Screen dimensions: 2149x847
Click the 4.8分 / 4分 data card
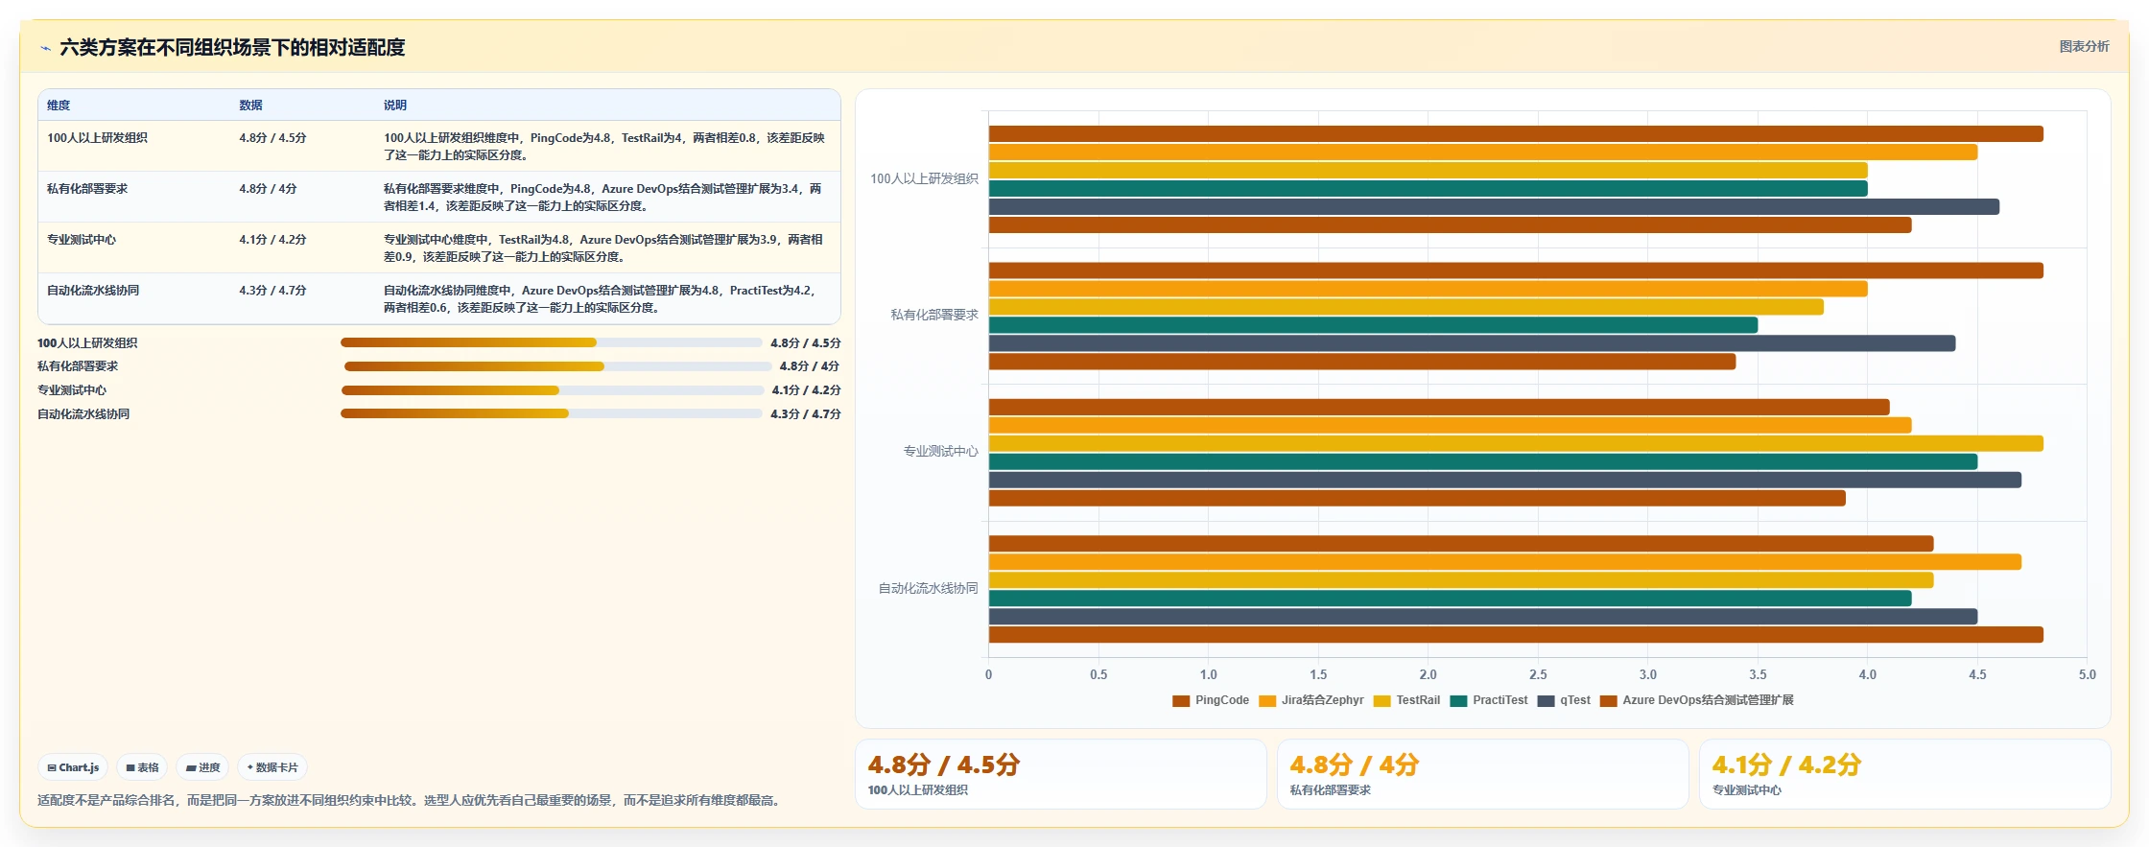[1482, 774]
